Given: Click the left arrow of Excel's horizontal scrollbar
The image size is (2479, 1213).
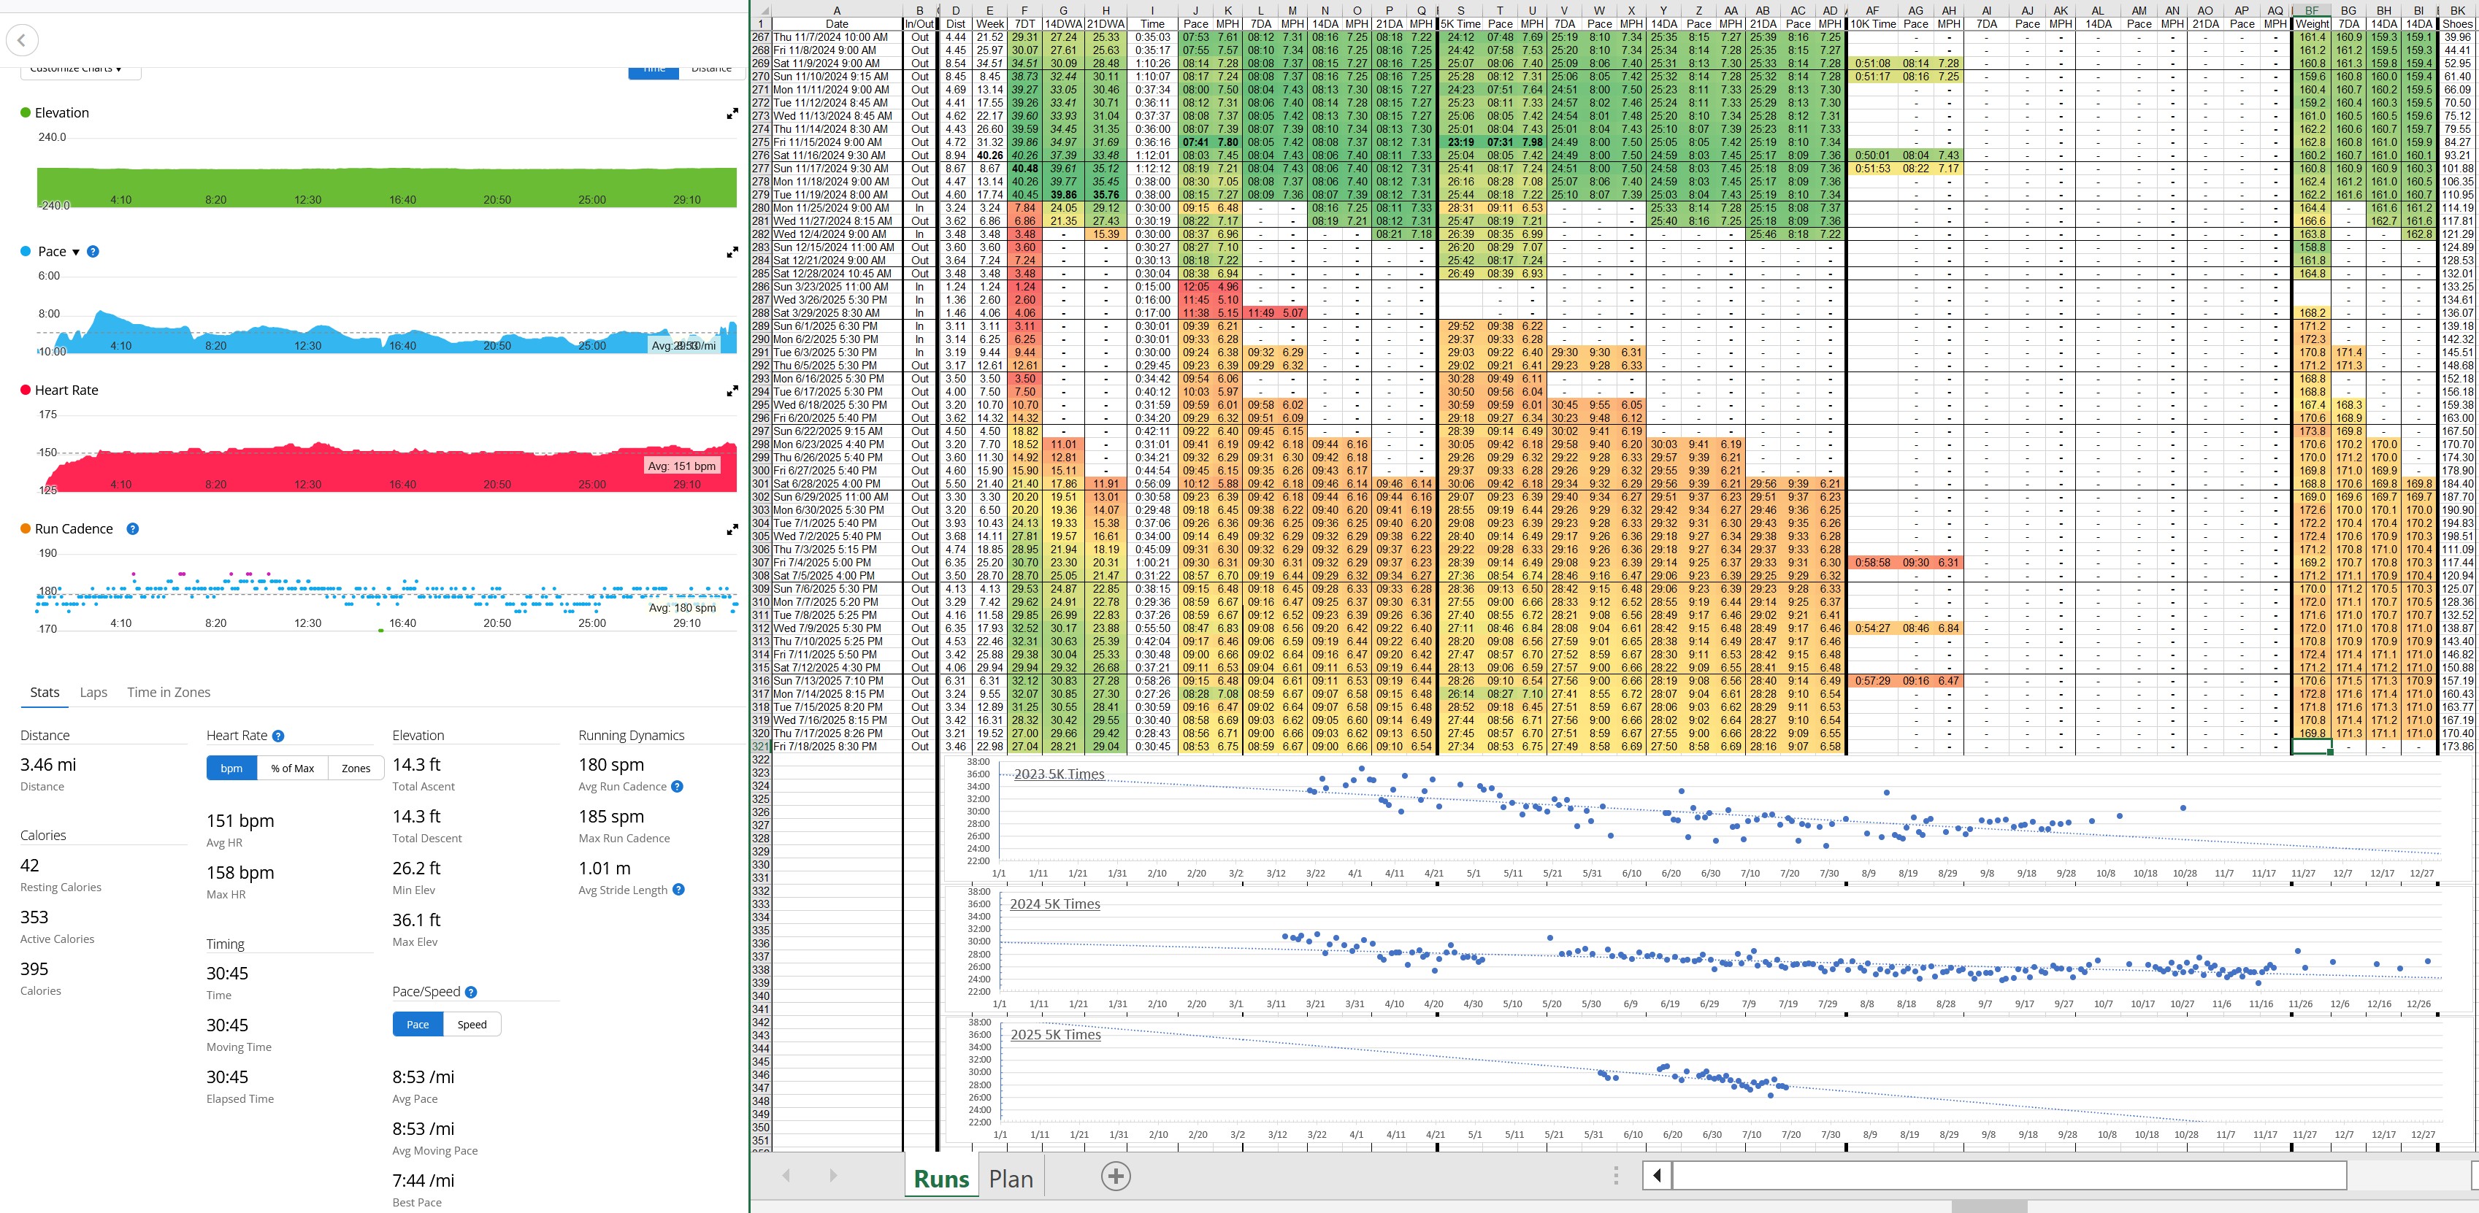Looking at the screenshot, I should pyautogui.click(x=1657, y=1174).
